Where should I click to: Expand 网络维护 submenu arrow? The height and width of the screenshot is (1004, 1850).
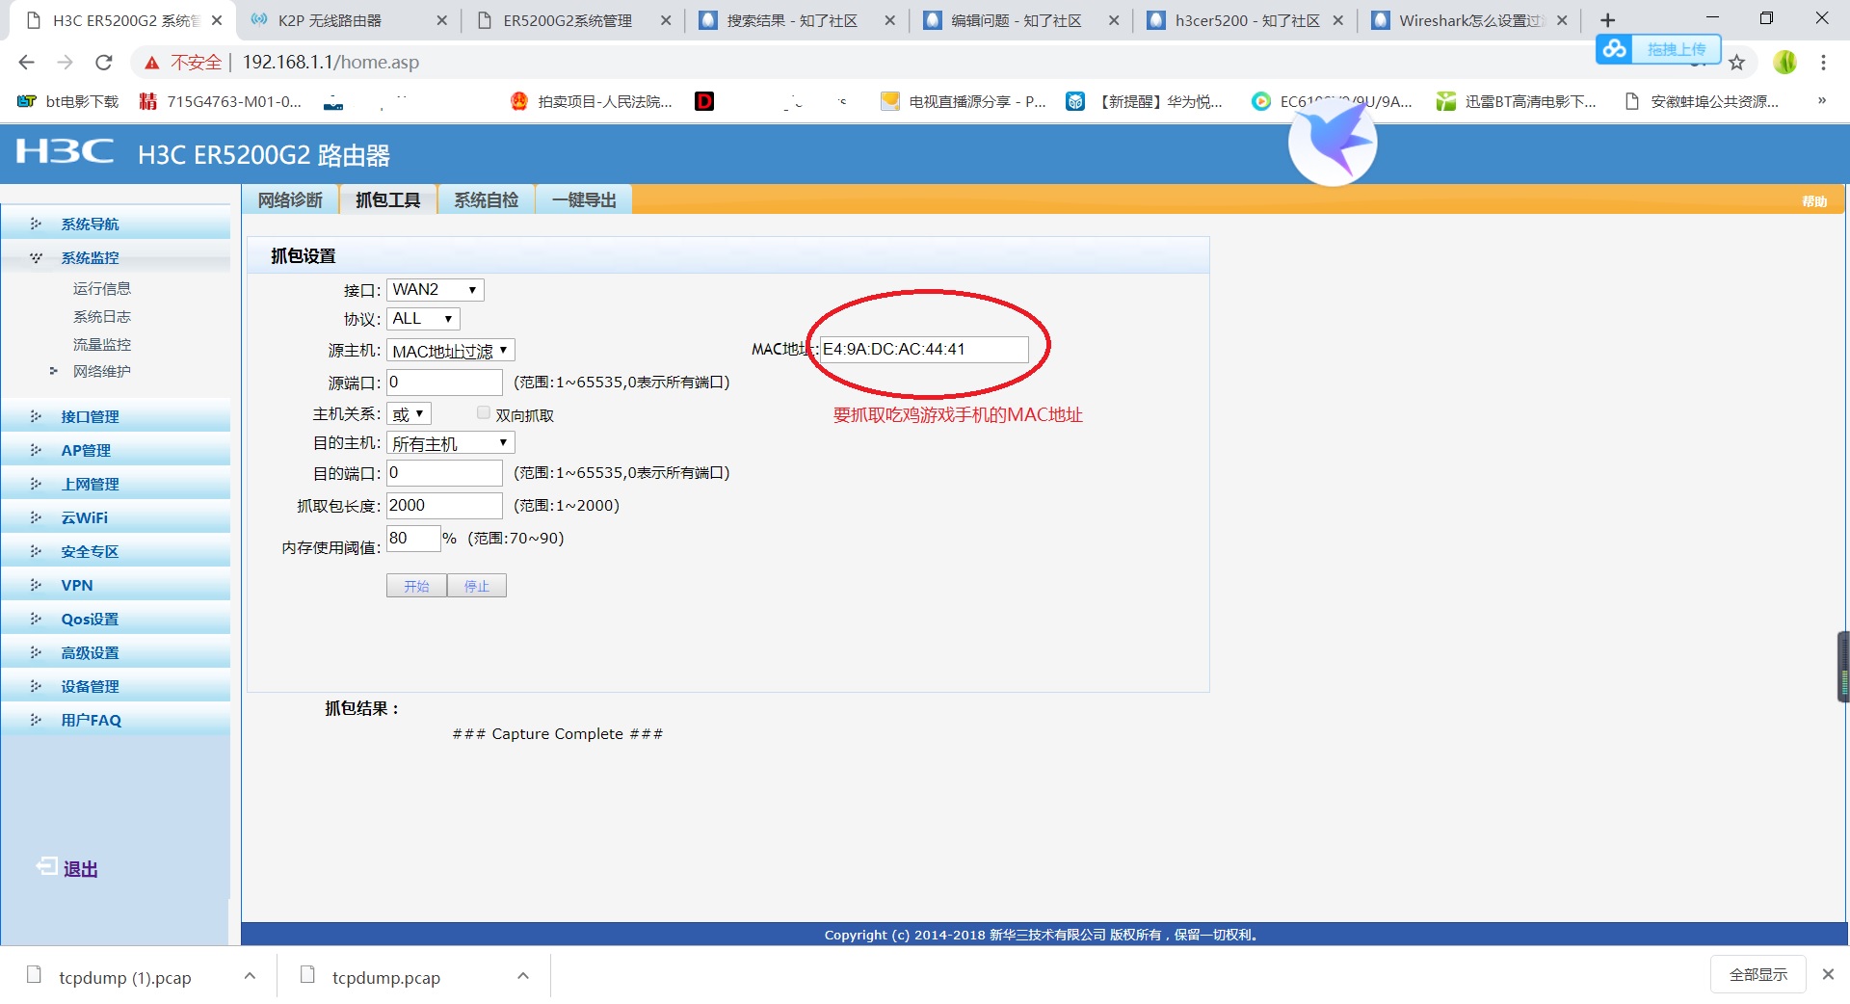[x=54, y=371]
